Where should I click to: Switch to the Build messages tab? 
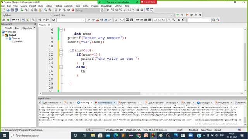(105, 103)
